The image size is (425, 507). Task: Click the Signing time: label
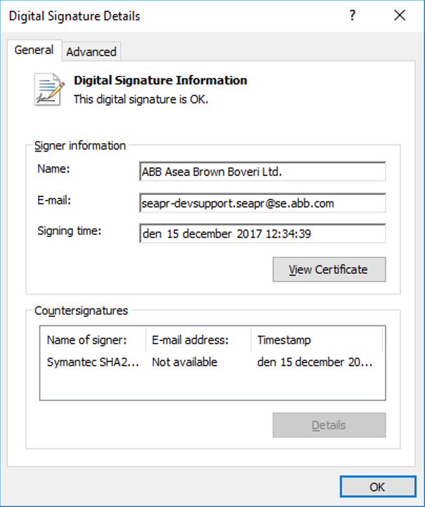pos(69,231)
